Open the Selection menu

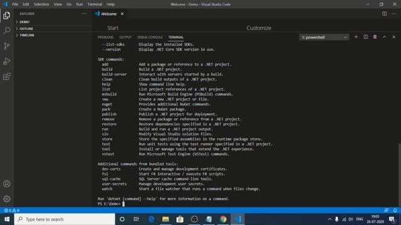41,4
